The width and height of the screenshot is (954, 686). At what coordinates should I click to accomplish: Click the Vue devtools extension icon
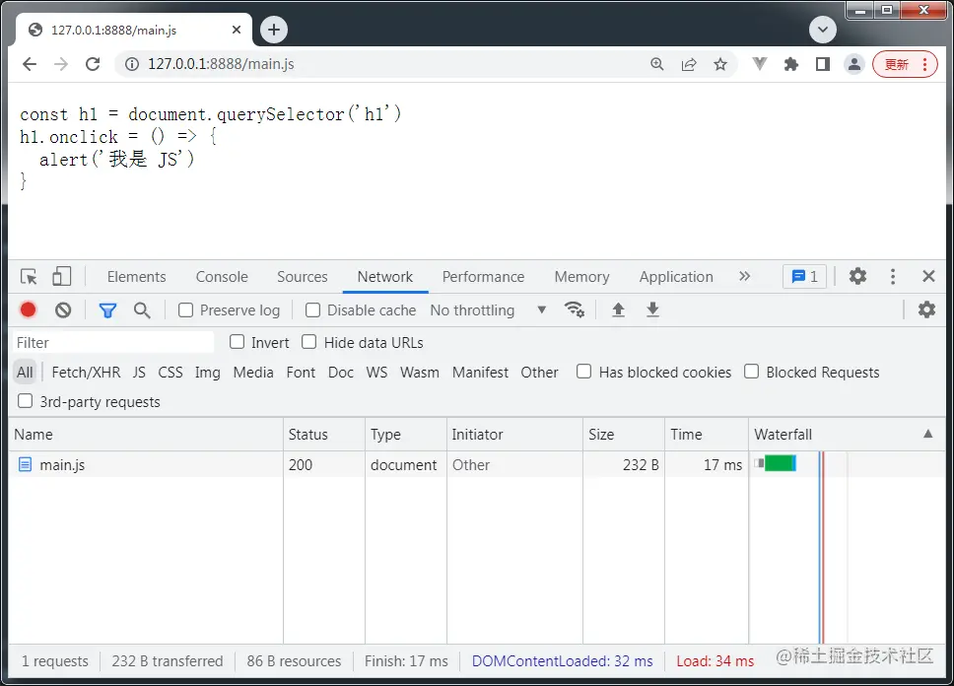coord(759,64)
